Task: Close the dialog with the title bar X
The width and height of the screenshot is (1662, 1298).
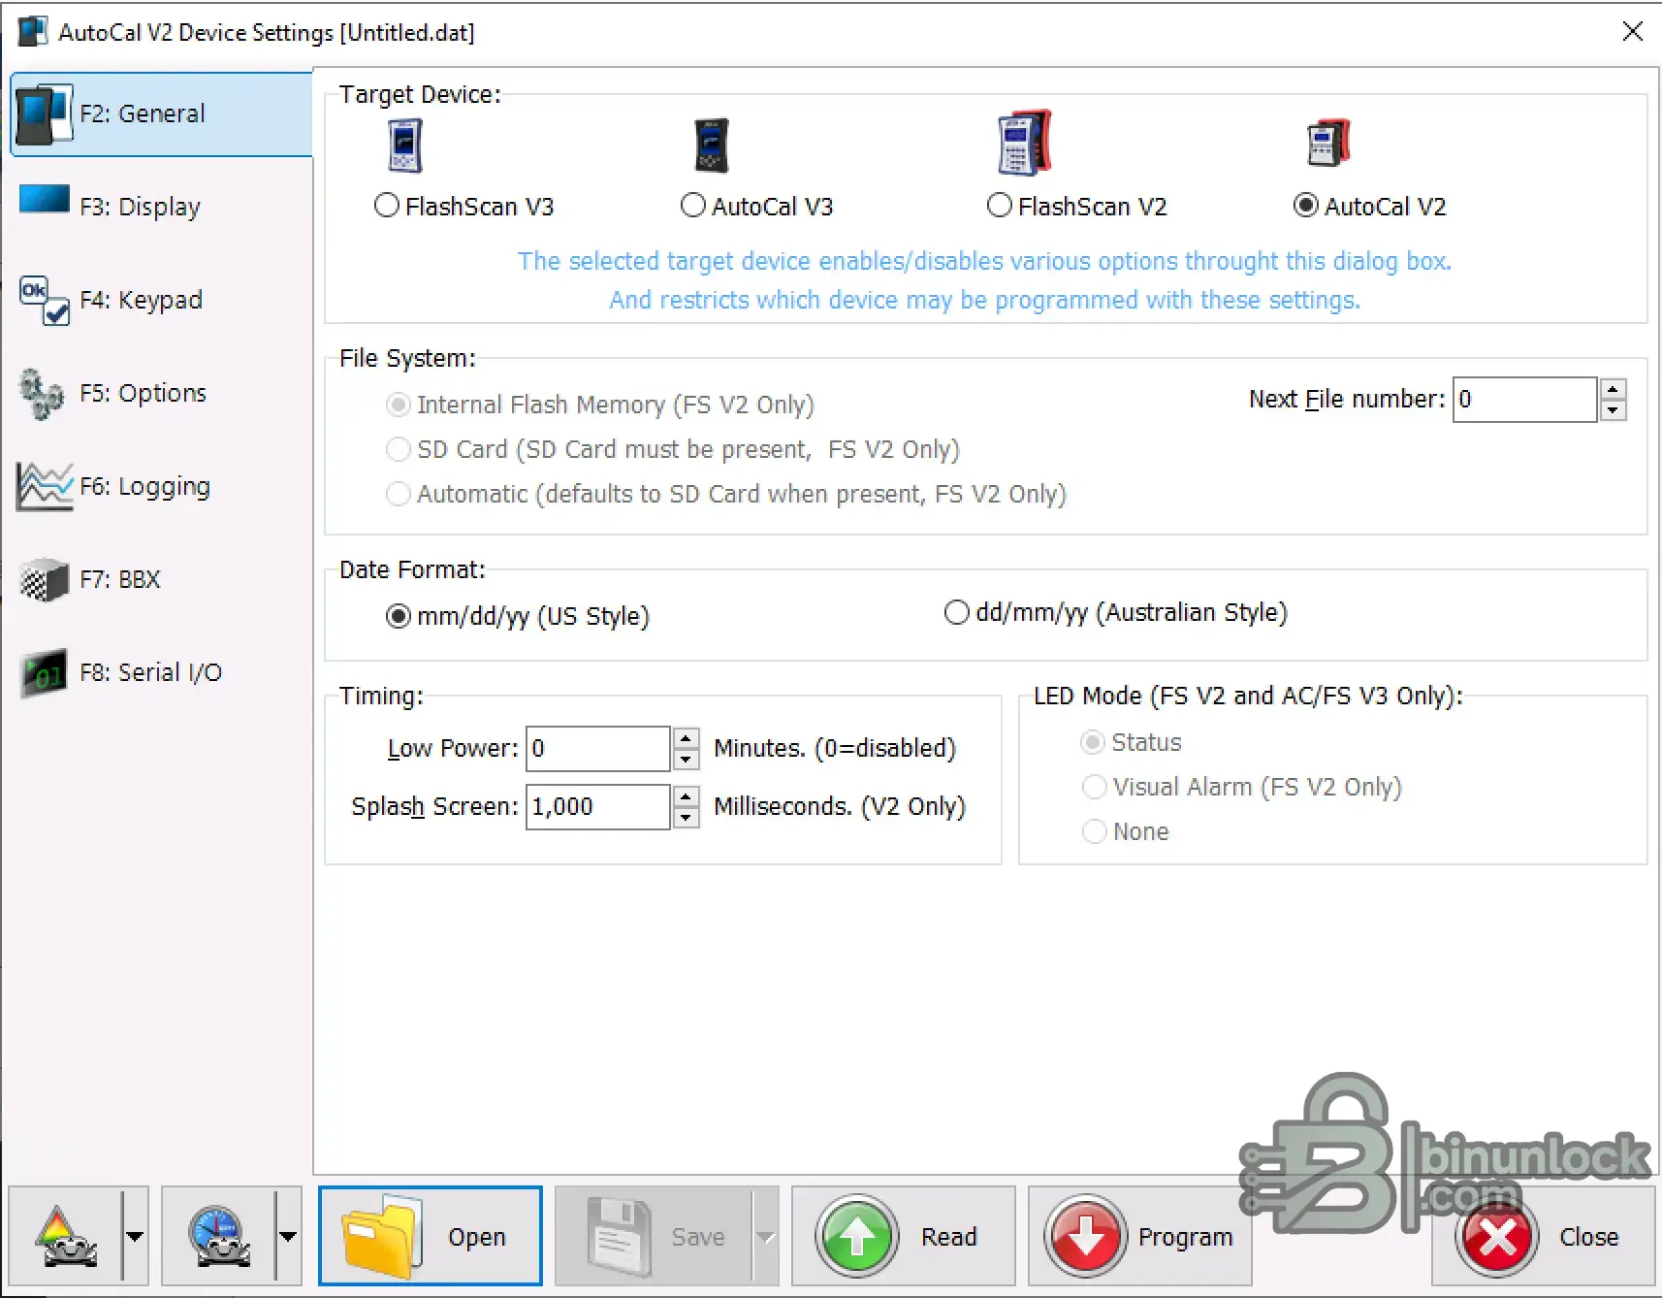Action: coord(1633,31)
